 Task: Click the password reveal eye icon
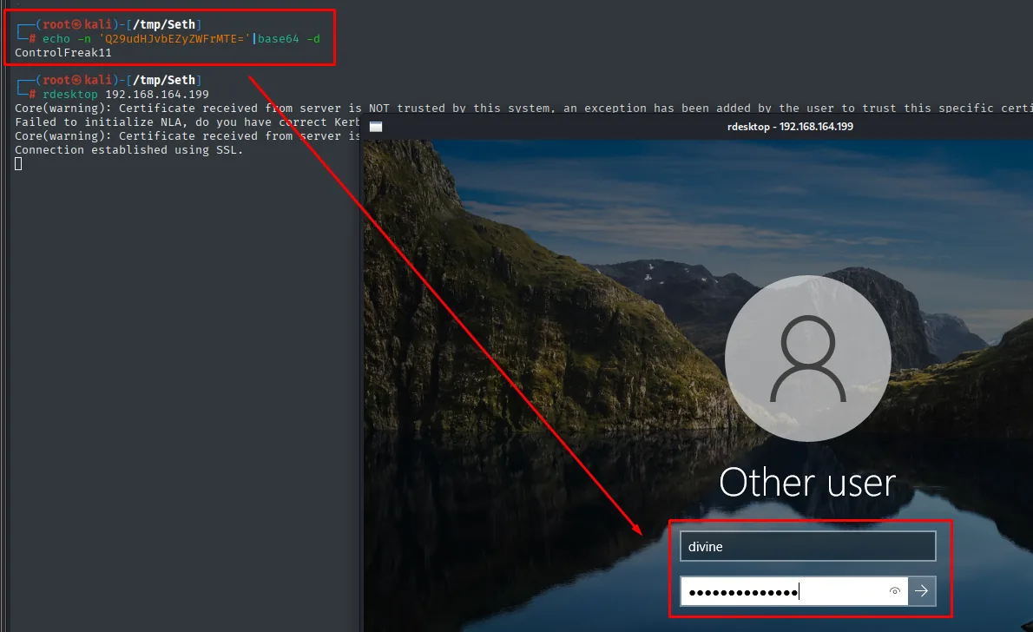click(x=895, y=591)
